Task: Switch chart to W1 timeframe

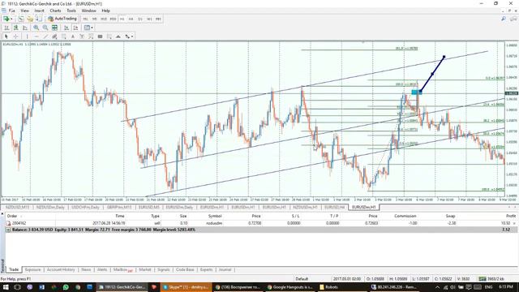Action: pyautogui.click(x=149, y=19)
